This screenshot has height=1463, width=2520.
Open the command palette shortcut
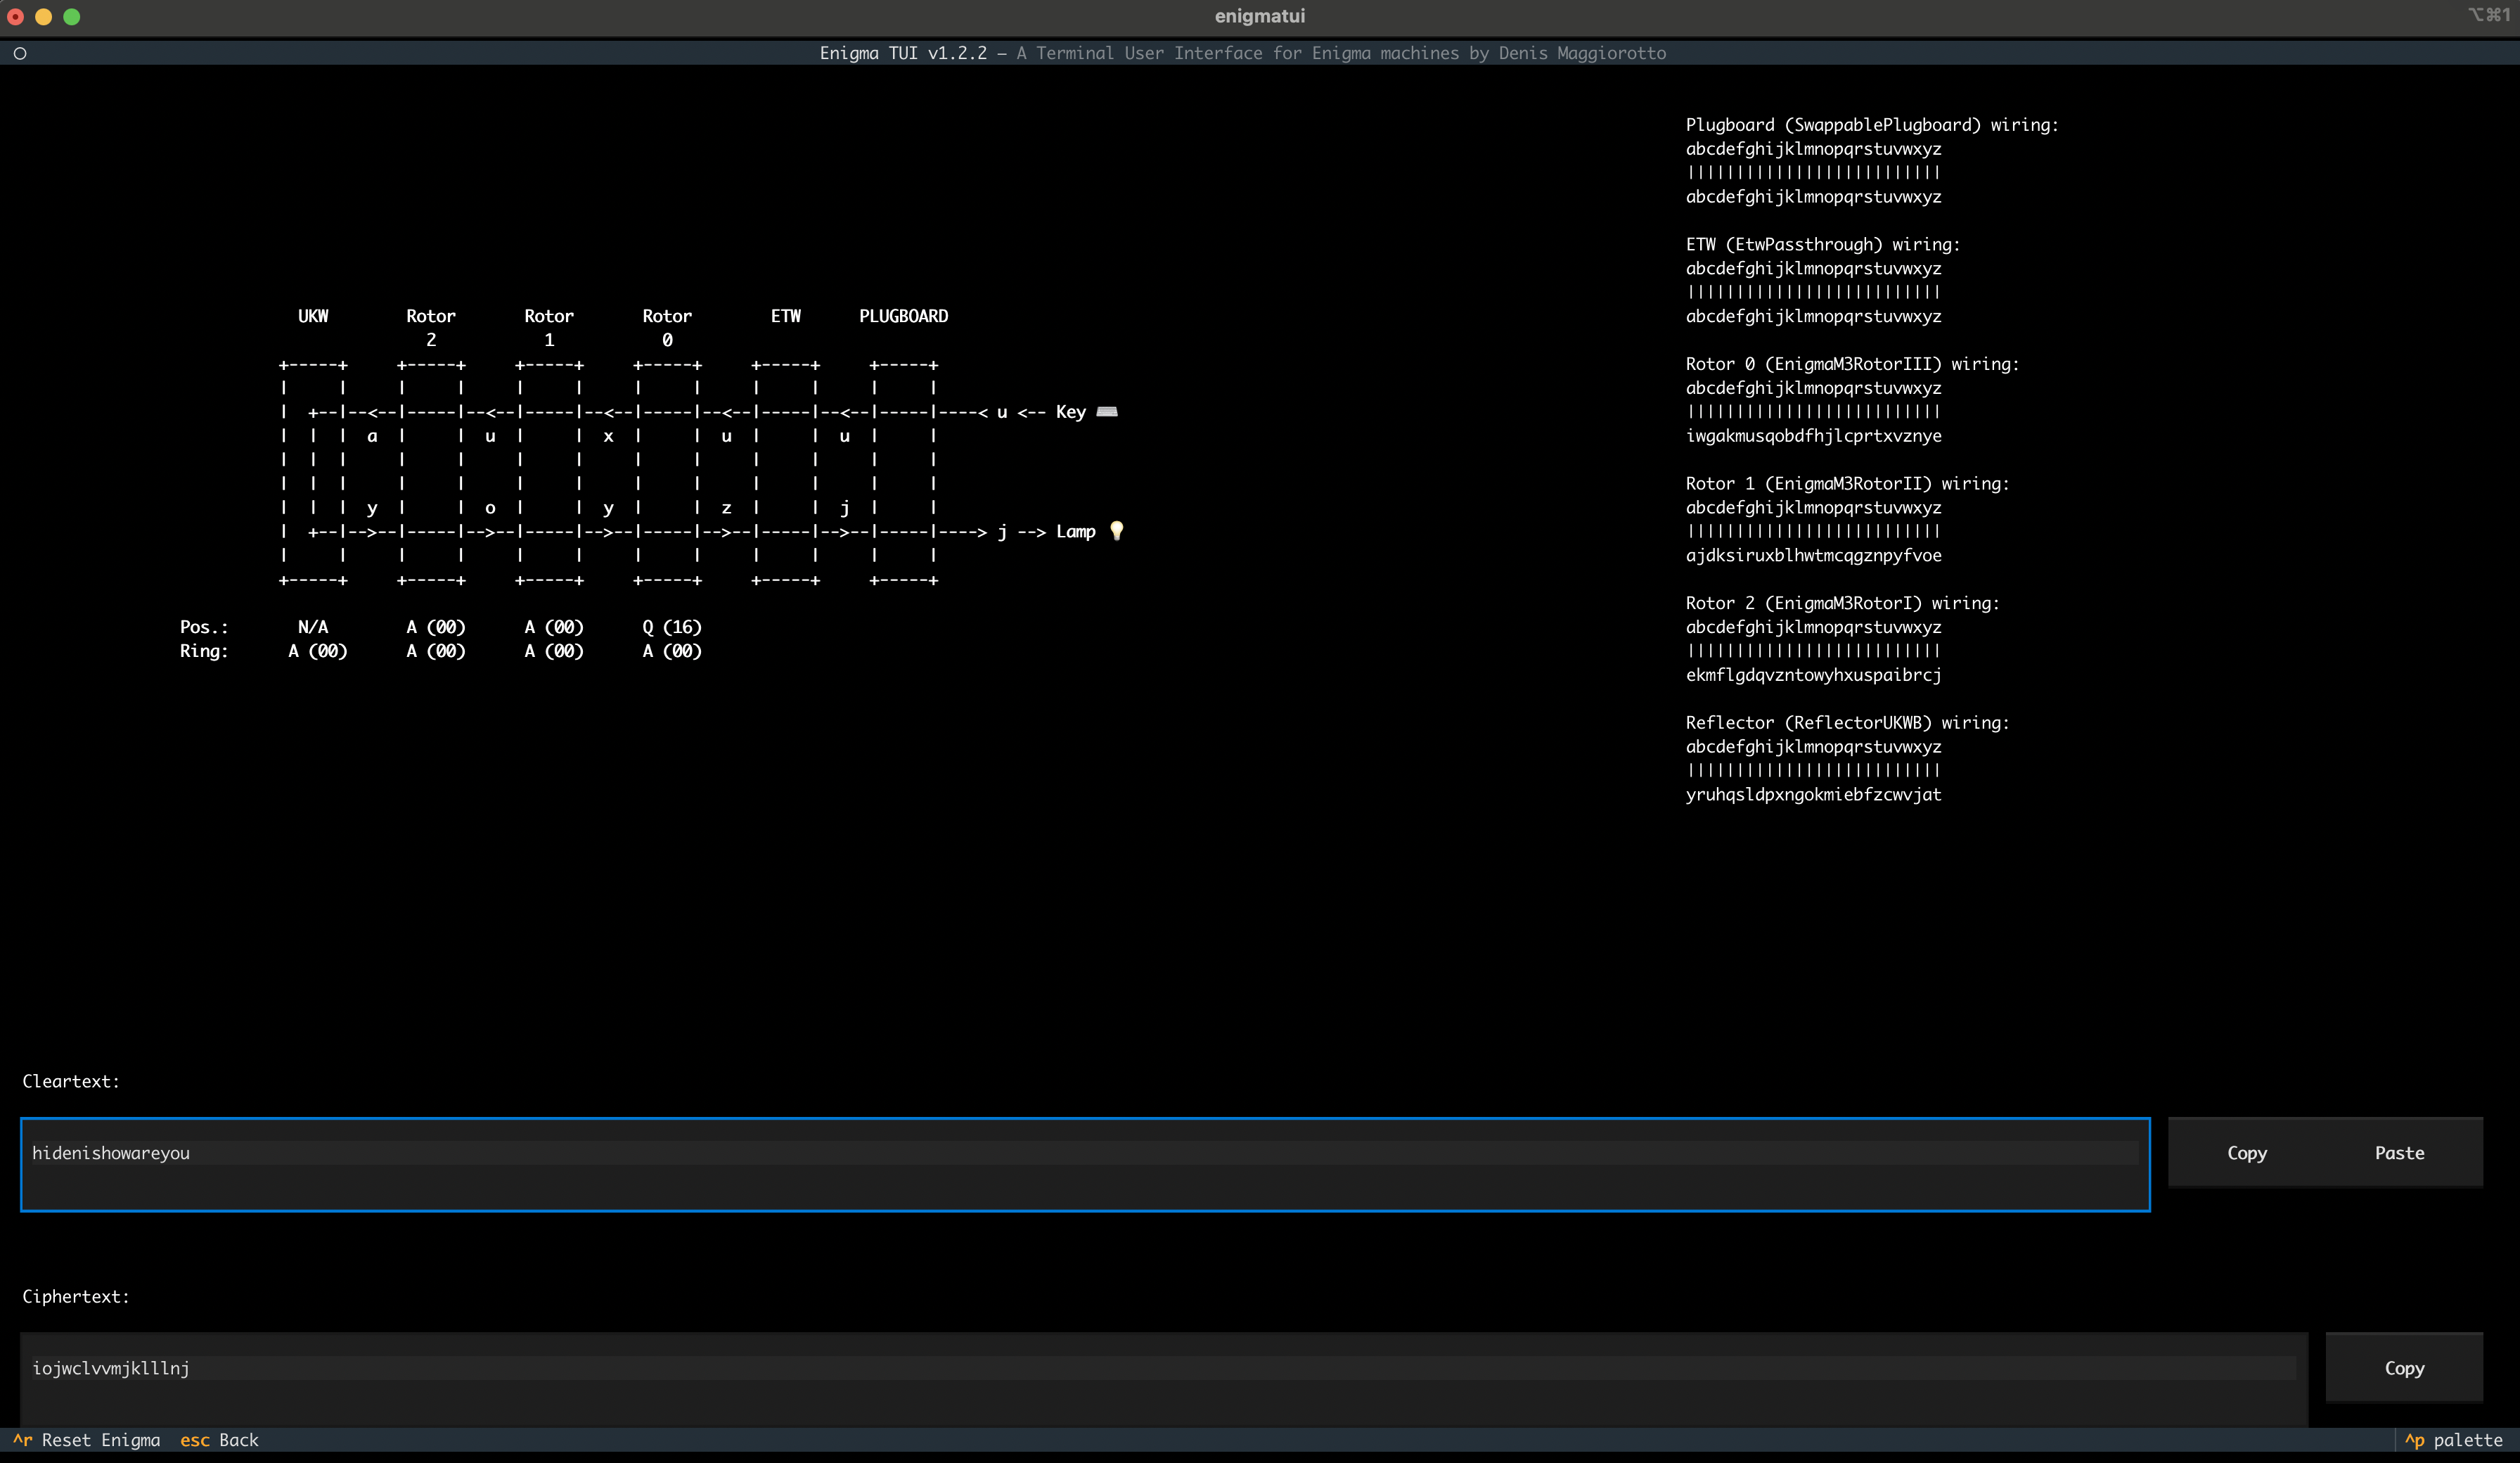(2455, 1440)
